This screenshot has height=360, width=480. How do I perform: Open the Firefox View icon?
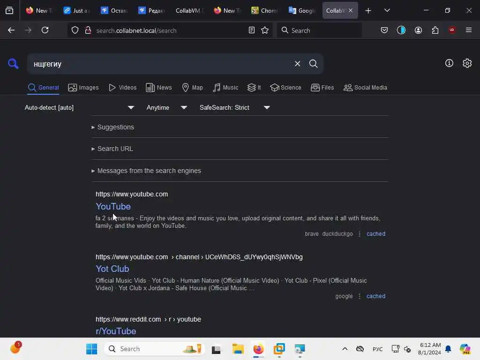[x=9, y=11]
